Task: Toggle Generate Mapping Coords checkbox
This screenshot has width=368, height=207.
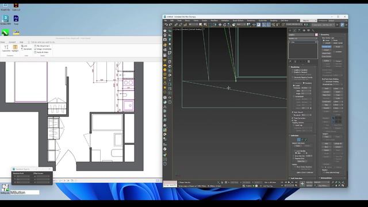Action: [x=293, y=78]
